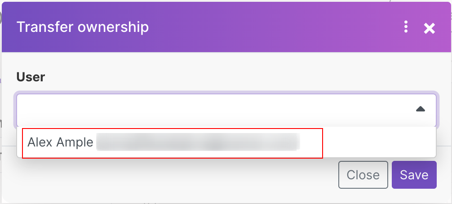Image resolution: width=452 pixels, height=204 pixels.
Task: Choose the Alex Ample dropdown option
Action: coord(61,142)
